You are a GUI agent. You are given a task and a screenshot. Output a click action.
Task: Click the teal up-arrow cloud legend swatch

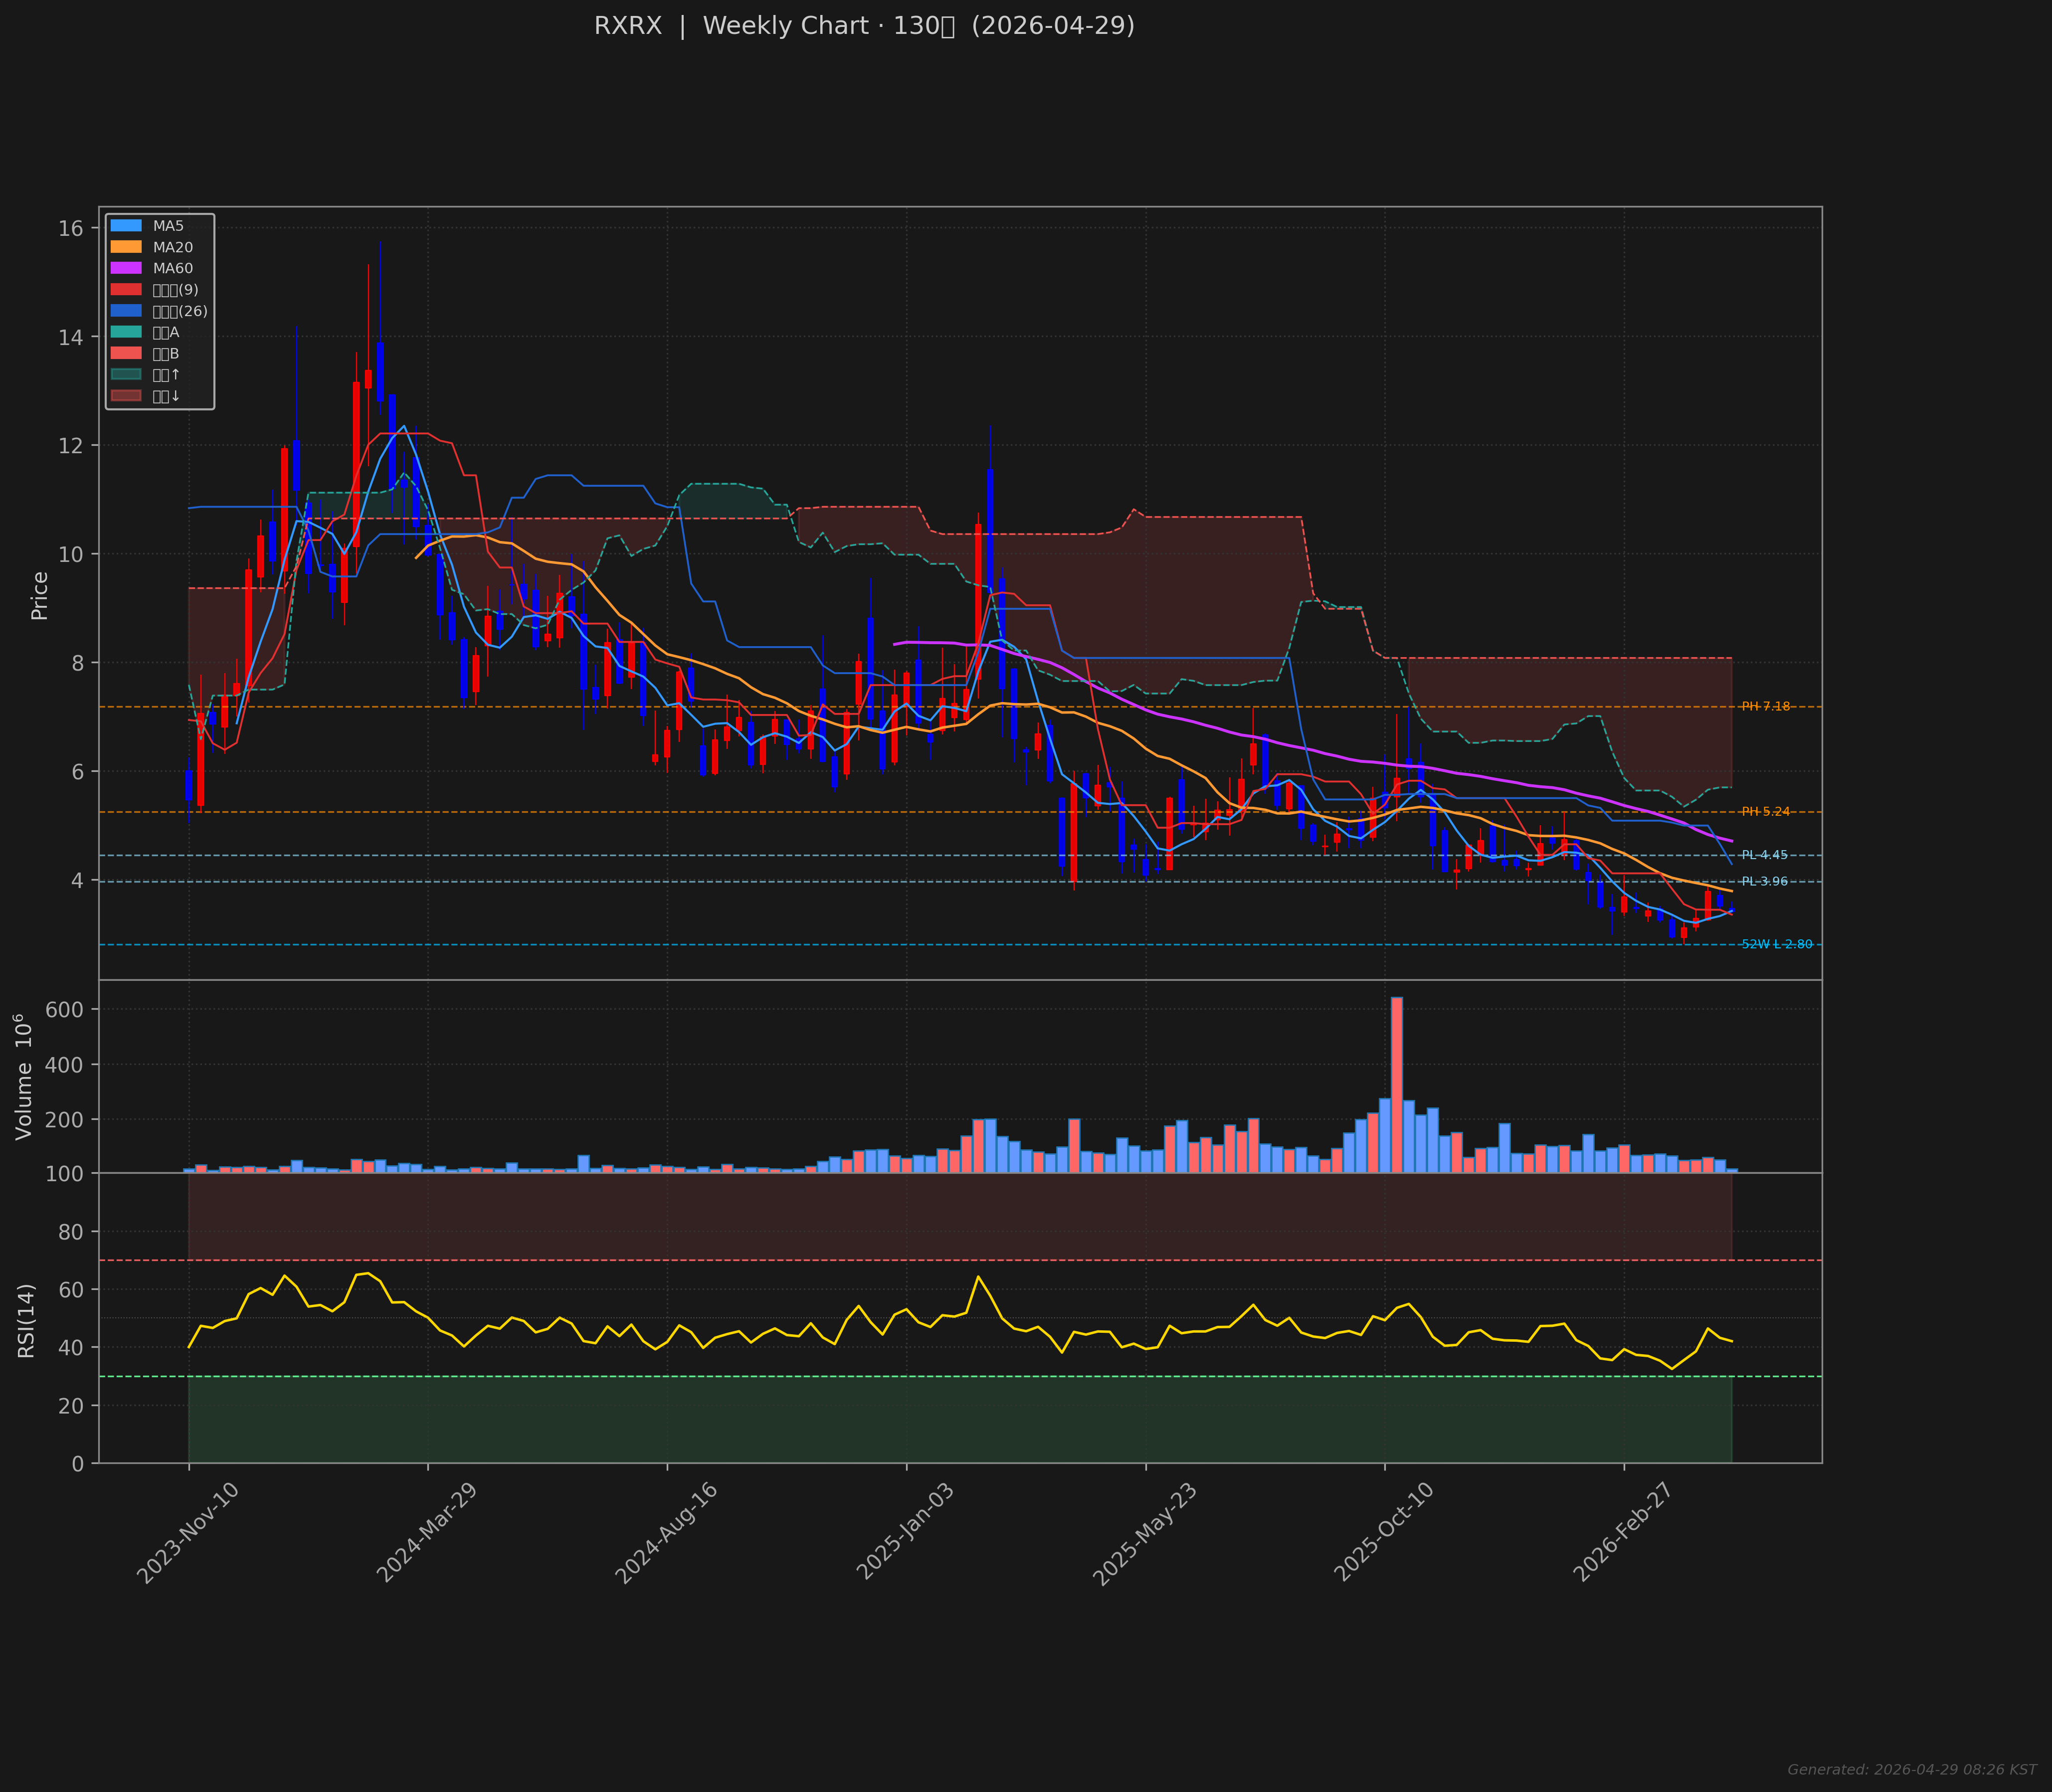pyautogui.click(x=127, y=374)
